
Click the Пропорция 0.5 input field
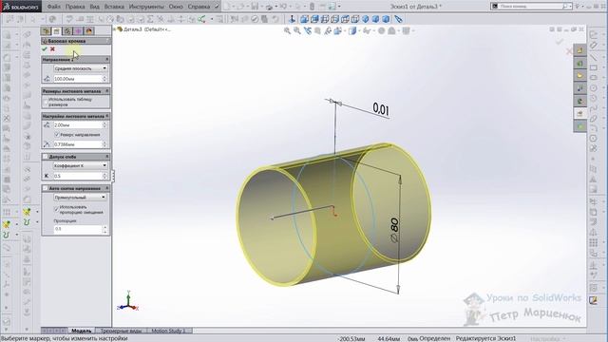click(78, 229)
